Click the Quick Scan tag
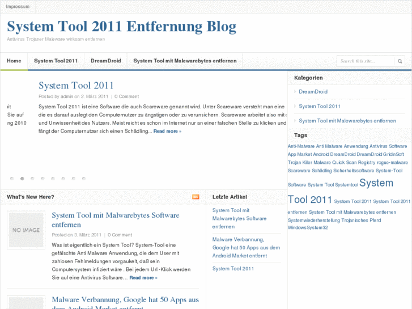 click(344, 163)
